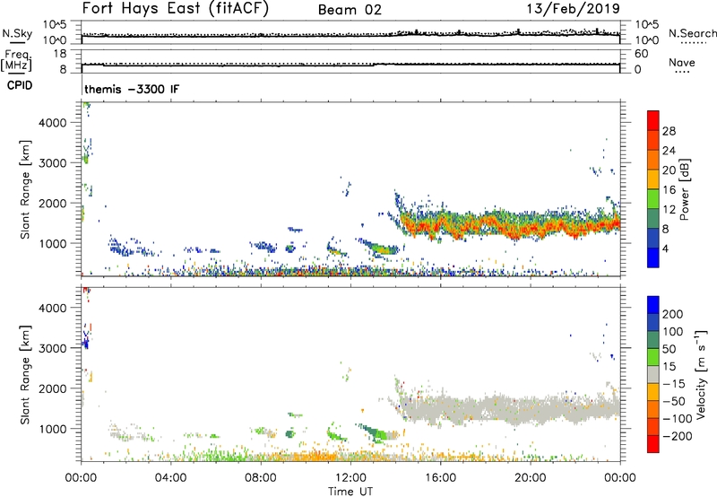Pick the green 15–50 velocity swatch
This screenshot has width=717, height=497.
point(653,357)
